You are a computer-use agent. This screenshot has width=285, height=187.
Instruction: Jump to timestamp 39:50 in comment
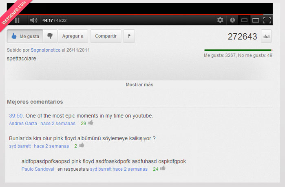(16, 116)
